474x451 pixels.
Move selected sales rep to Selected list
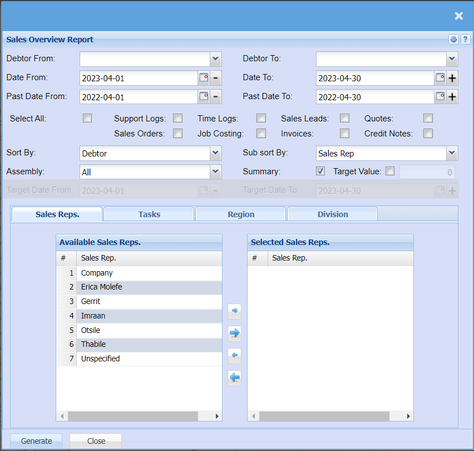[235, 311]
